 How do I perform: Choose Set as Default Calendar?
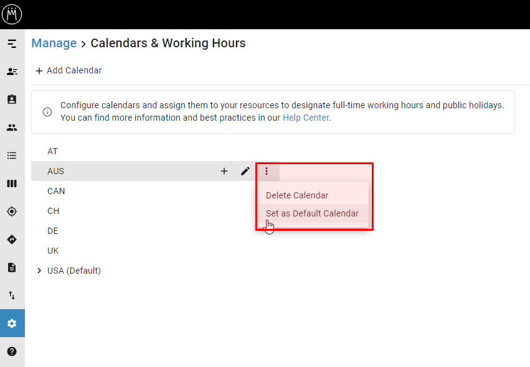(x=311, y=213)
